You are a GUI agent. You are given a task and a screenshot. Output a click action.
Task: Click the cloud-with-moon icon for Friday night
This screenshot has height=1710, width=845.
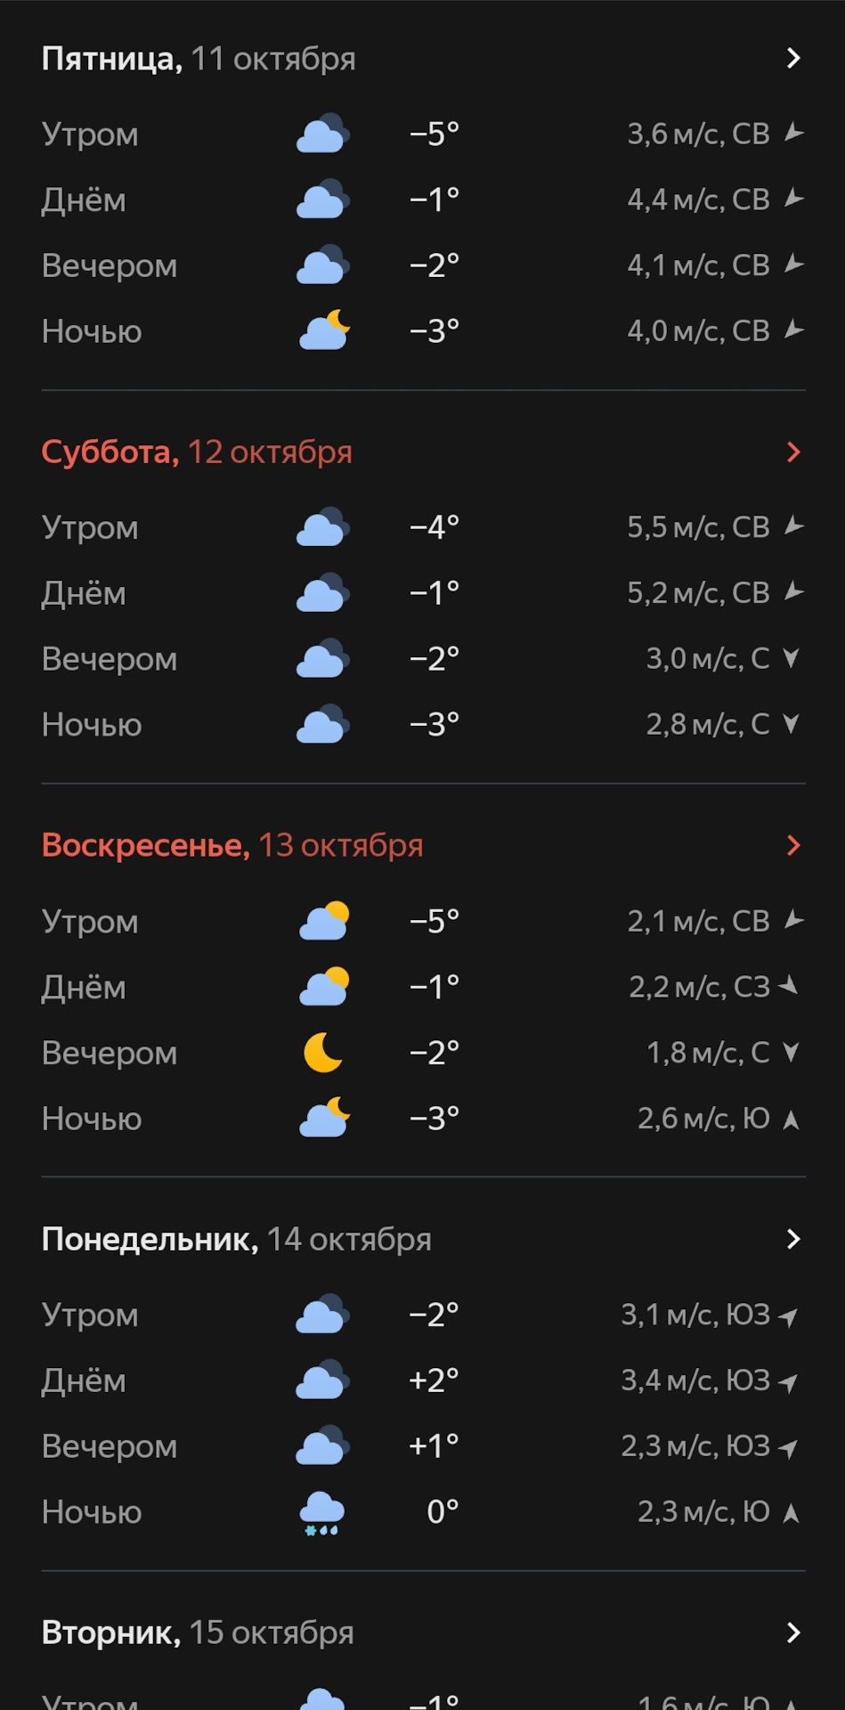(x=324, y=330)
